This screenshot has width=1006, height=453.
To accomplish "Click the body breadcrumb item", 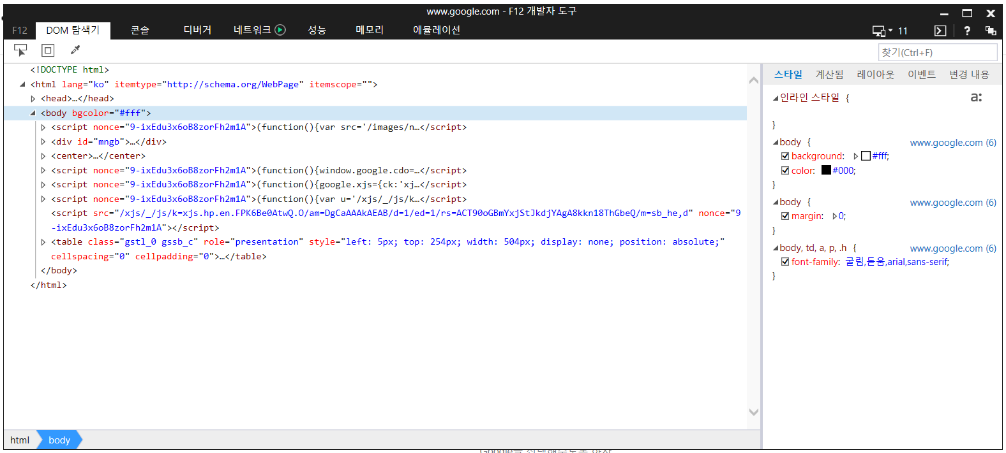I will [59, 440].
